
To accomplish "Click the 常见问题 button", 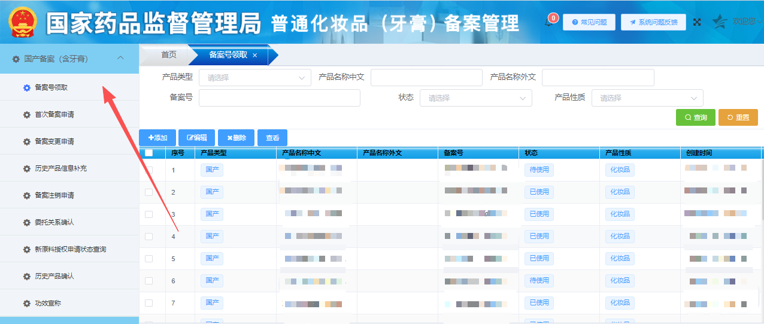I will [589, 22].
